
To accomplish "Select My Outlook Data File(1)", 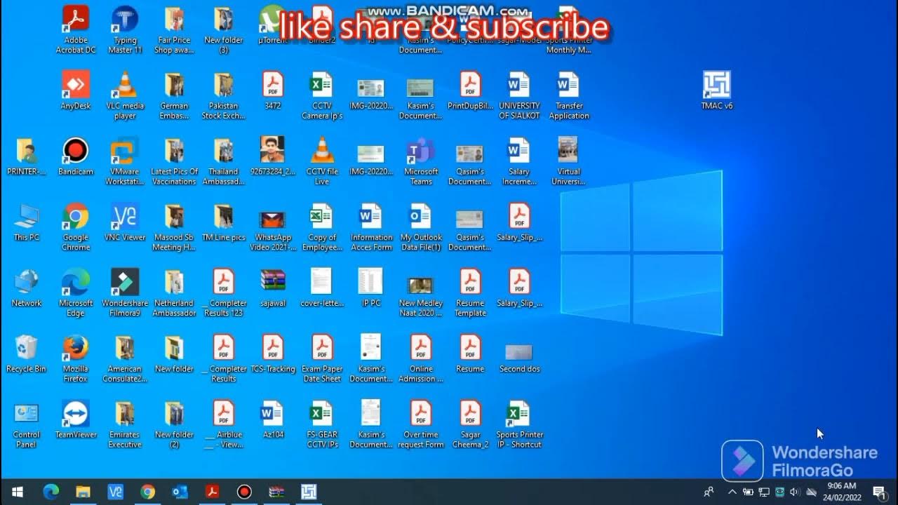I will point(421,227).
